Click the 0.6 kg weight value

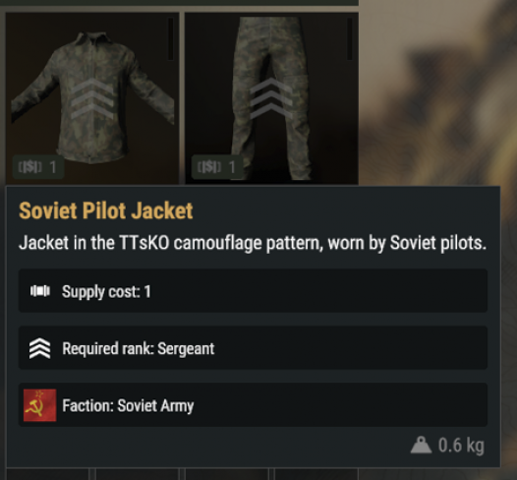pyautogui.click(x=461, y=446)
